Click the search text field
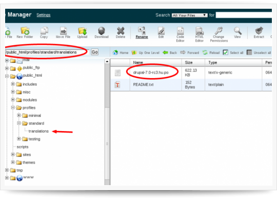The width and height of the screenshot is (277, 198). 244,15
